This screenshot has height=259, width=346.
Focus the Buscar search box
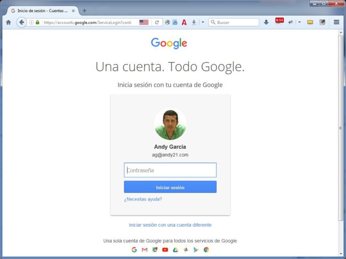tap(234, 22)
